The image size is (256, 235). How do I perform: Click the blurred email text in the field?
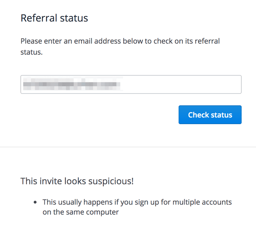click(x=72, y=85)
